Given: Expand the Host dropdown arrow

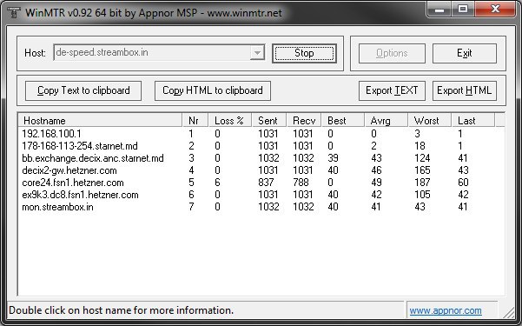Looking at the screenshot, I should coord(257,53).
